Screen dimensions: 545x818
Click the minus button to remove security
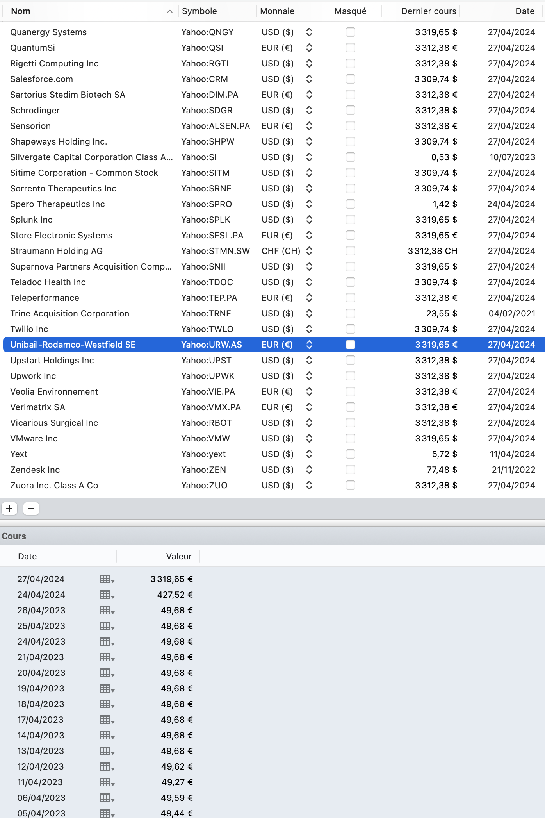pos(31,509)
